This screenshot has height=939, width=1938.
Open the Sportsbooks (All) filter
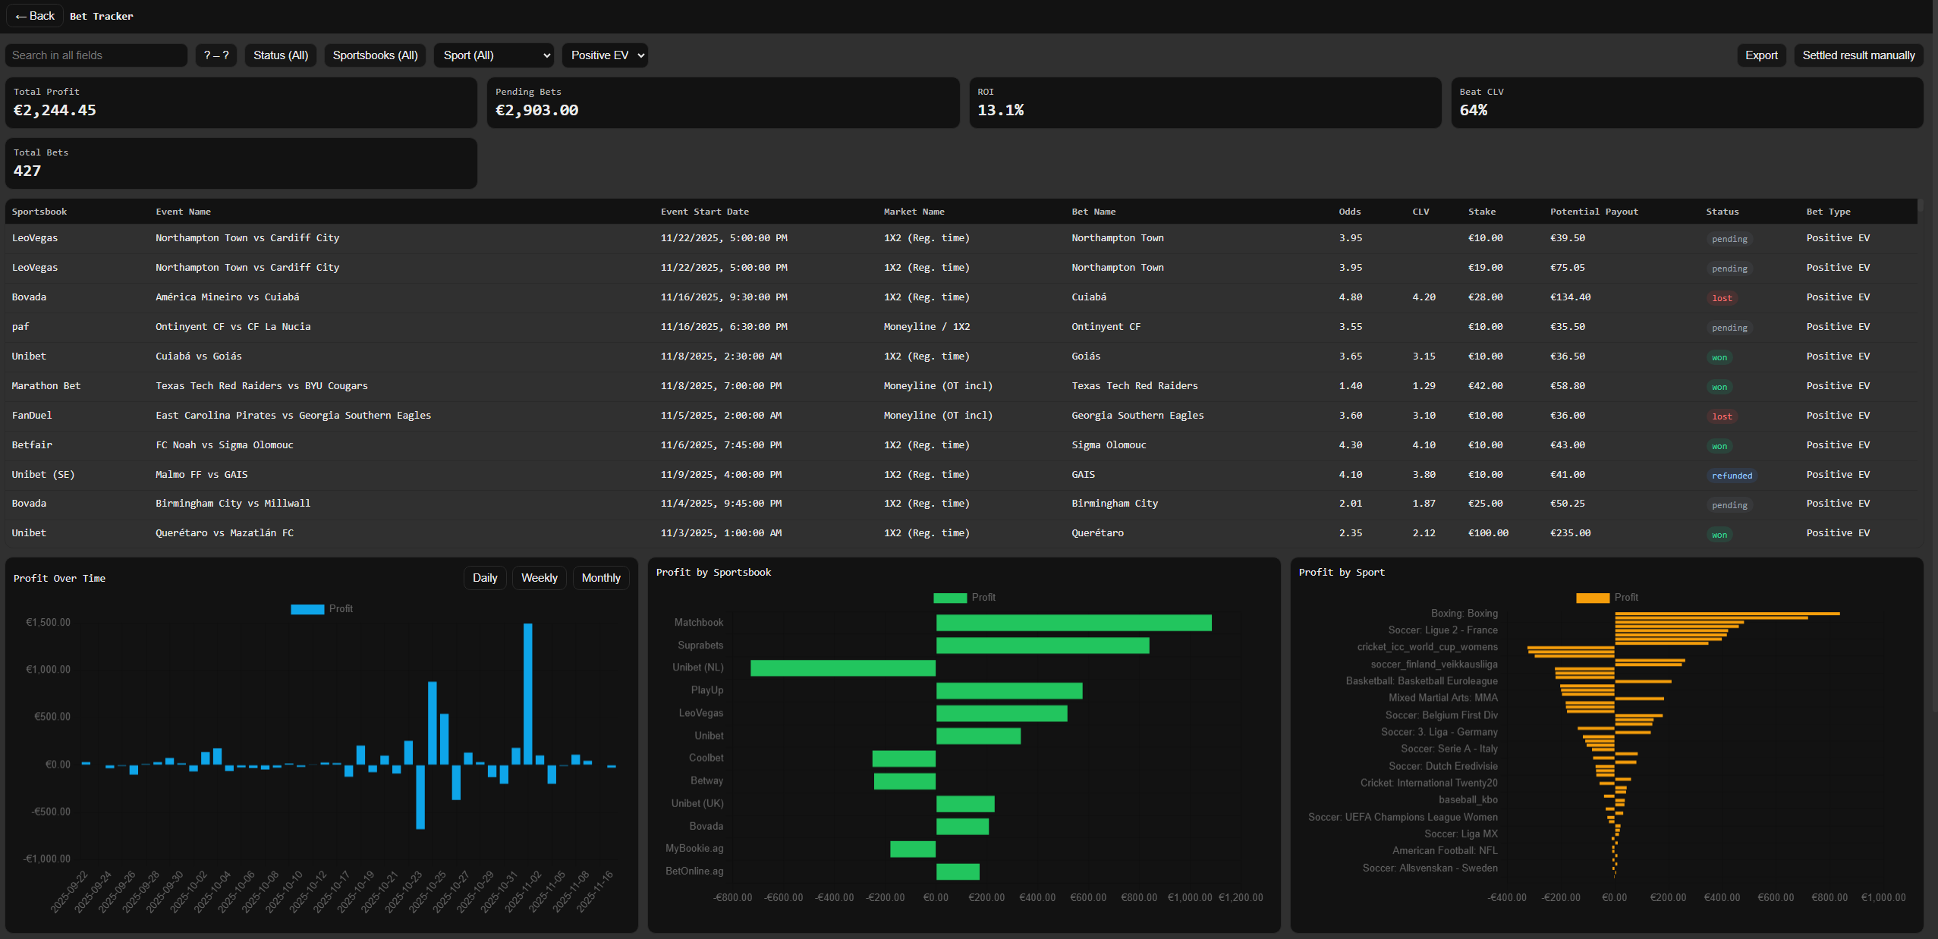pyautogui.click(x=375, y=55)
